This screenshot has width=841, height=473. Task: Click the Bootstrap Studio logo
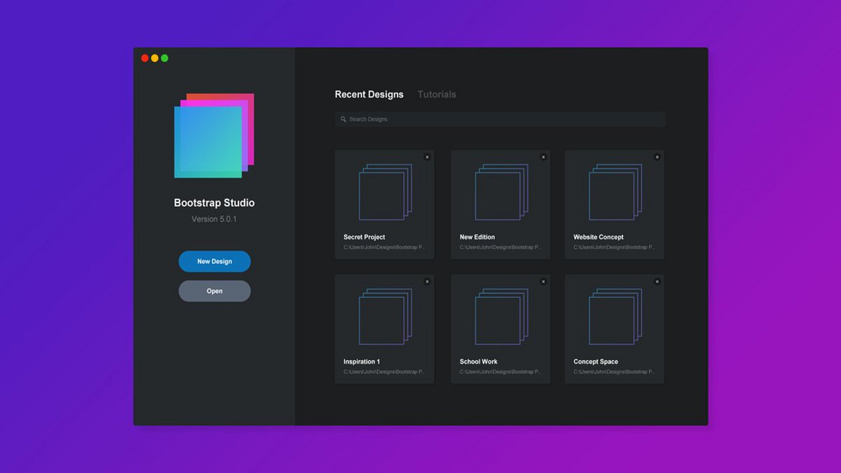(214, 136)
